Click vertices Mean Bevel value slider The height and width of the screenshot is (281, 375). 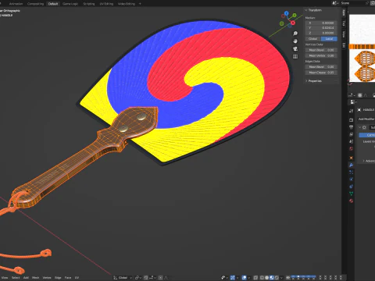tap(321, 50)
